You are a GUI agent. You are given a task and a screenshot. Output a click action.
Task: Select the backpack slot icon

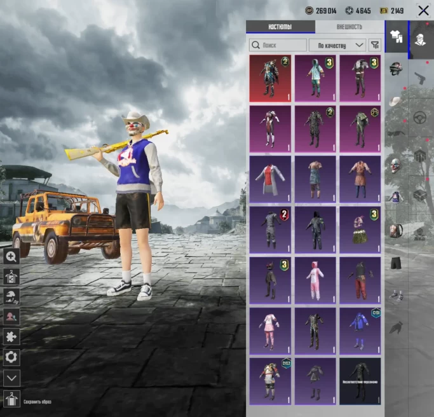[x=396, y=230]
